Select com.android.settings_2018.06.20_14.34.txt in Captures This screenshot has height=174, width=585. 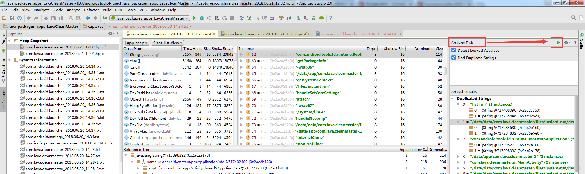click(62, 137)
